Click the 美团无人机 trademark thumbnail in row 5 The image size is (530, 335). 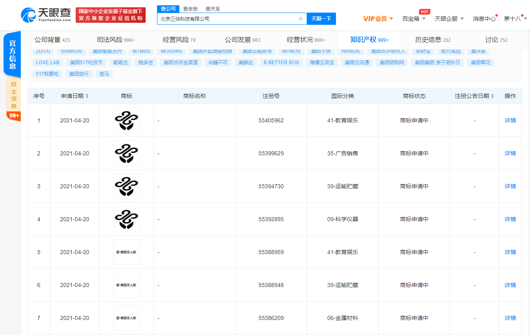tap(126, 252)
